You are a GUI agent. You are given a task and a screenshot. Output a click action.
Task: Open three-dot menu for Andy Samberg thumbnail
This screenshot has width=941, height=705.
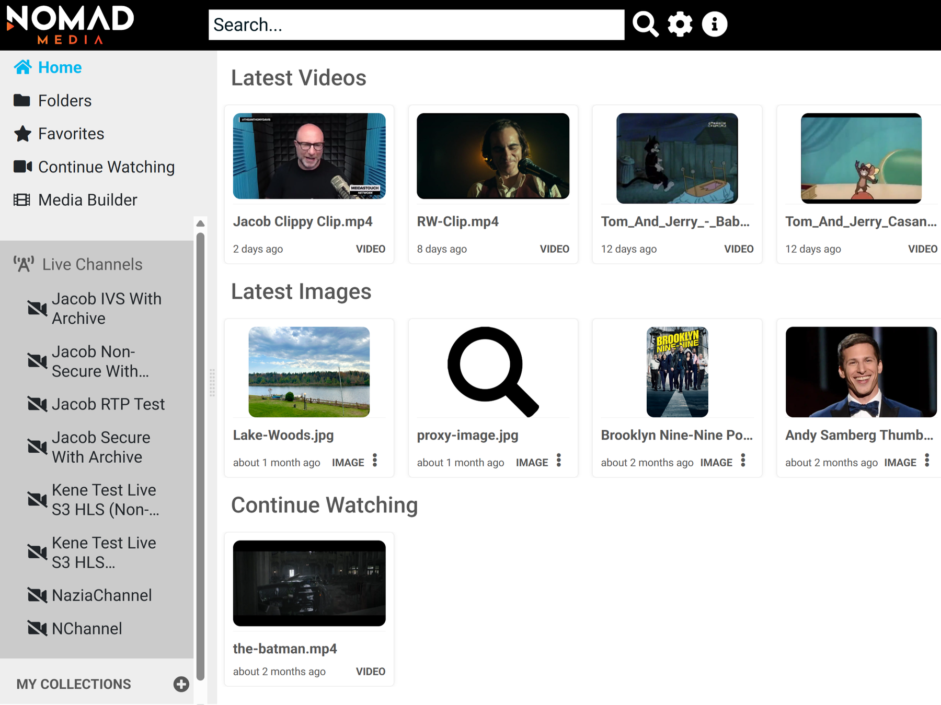[927, 461]
